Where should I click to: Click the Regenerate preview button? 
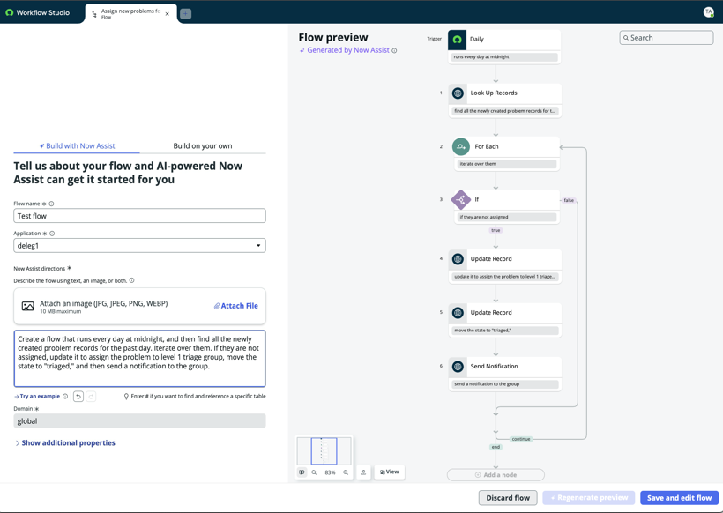(x=589, y=498)
